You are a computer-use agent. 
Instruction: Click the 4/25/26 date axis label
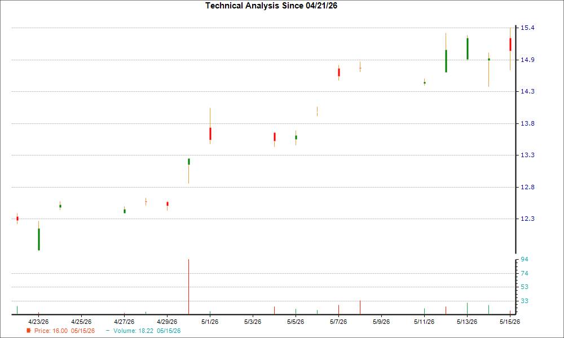[81, 322]
